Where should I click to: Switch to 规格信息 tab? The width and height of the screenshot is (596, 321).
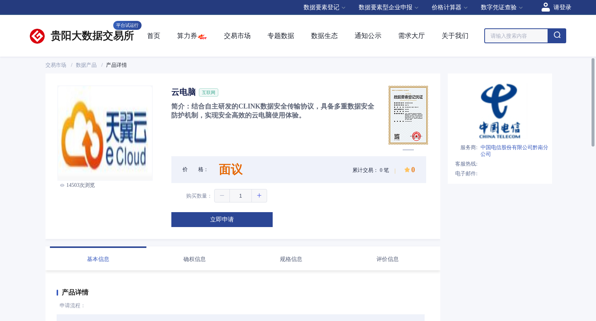click(x=291, y=259)
